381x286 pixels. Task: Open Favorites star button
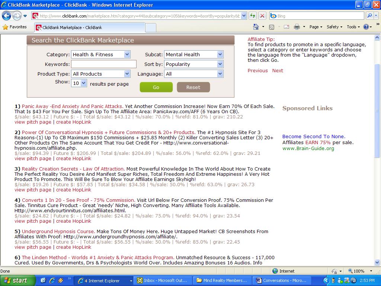[15, 27]
